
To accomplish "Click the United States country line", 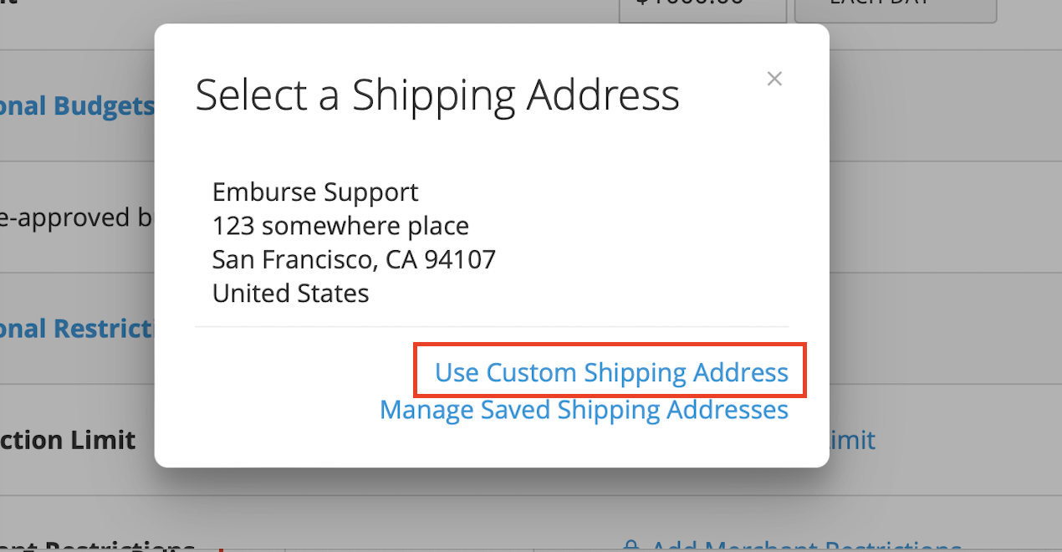I will tap(290, 294).
